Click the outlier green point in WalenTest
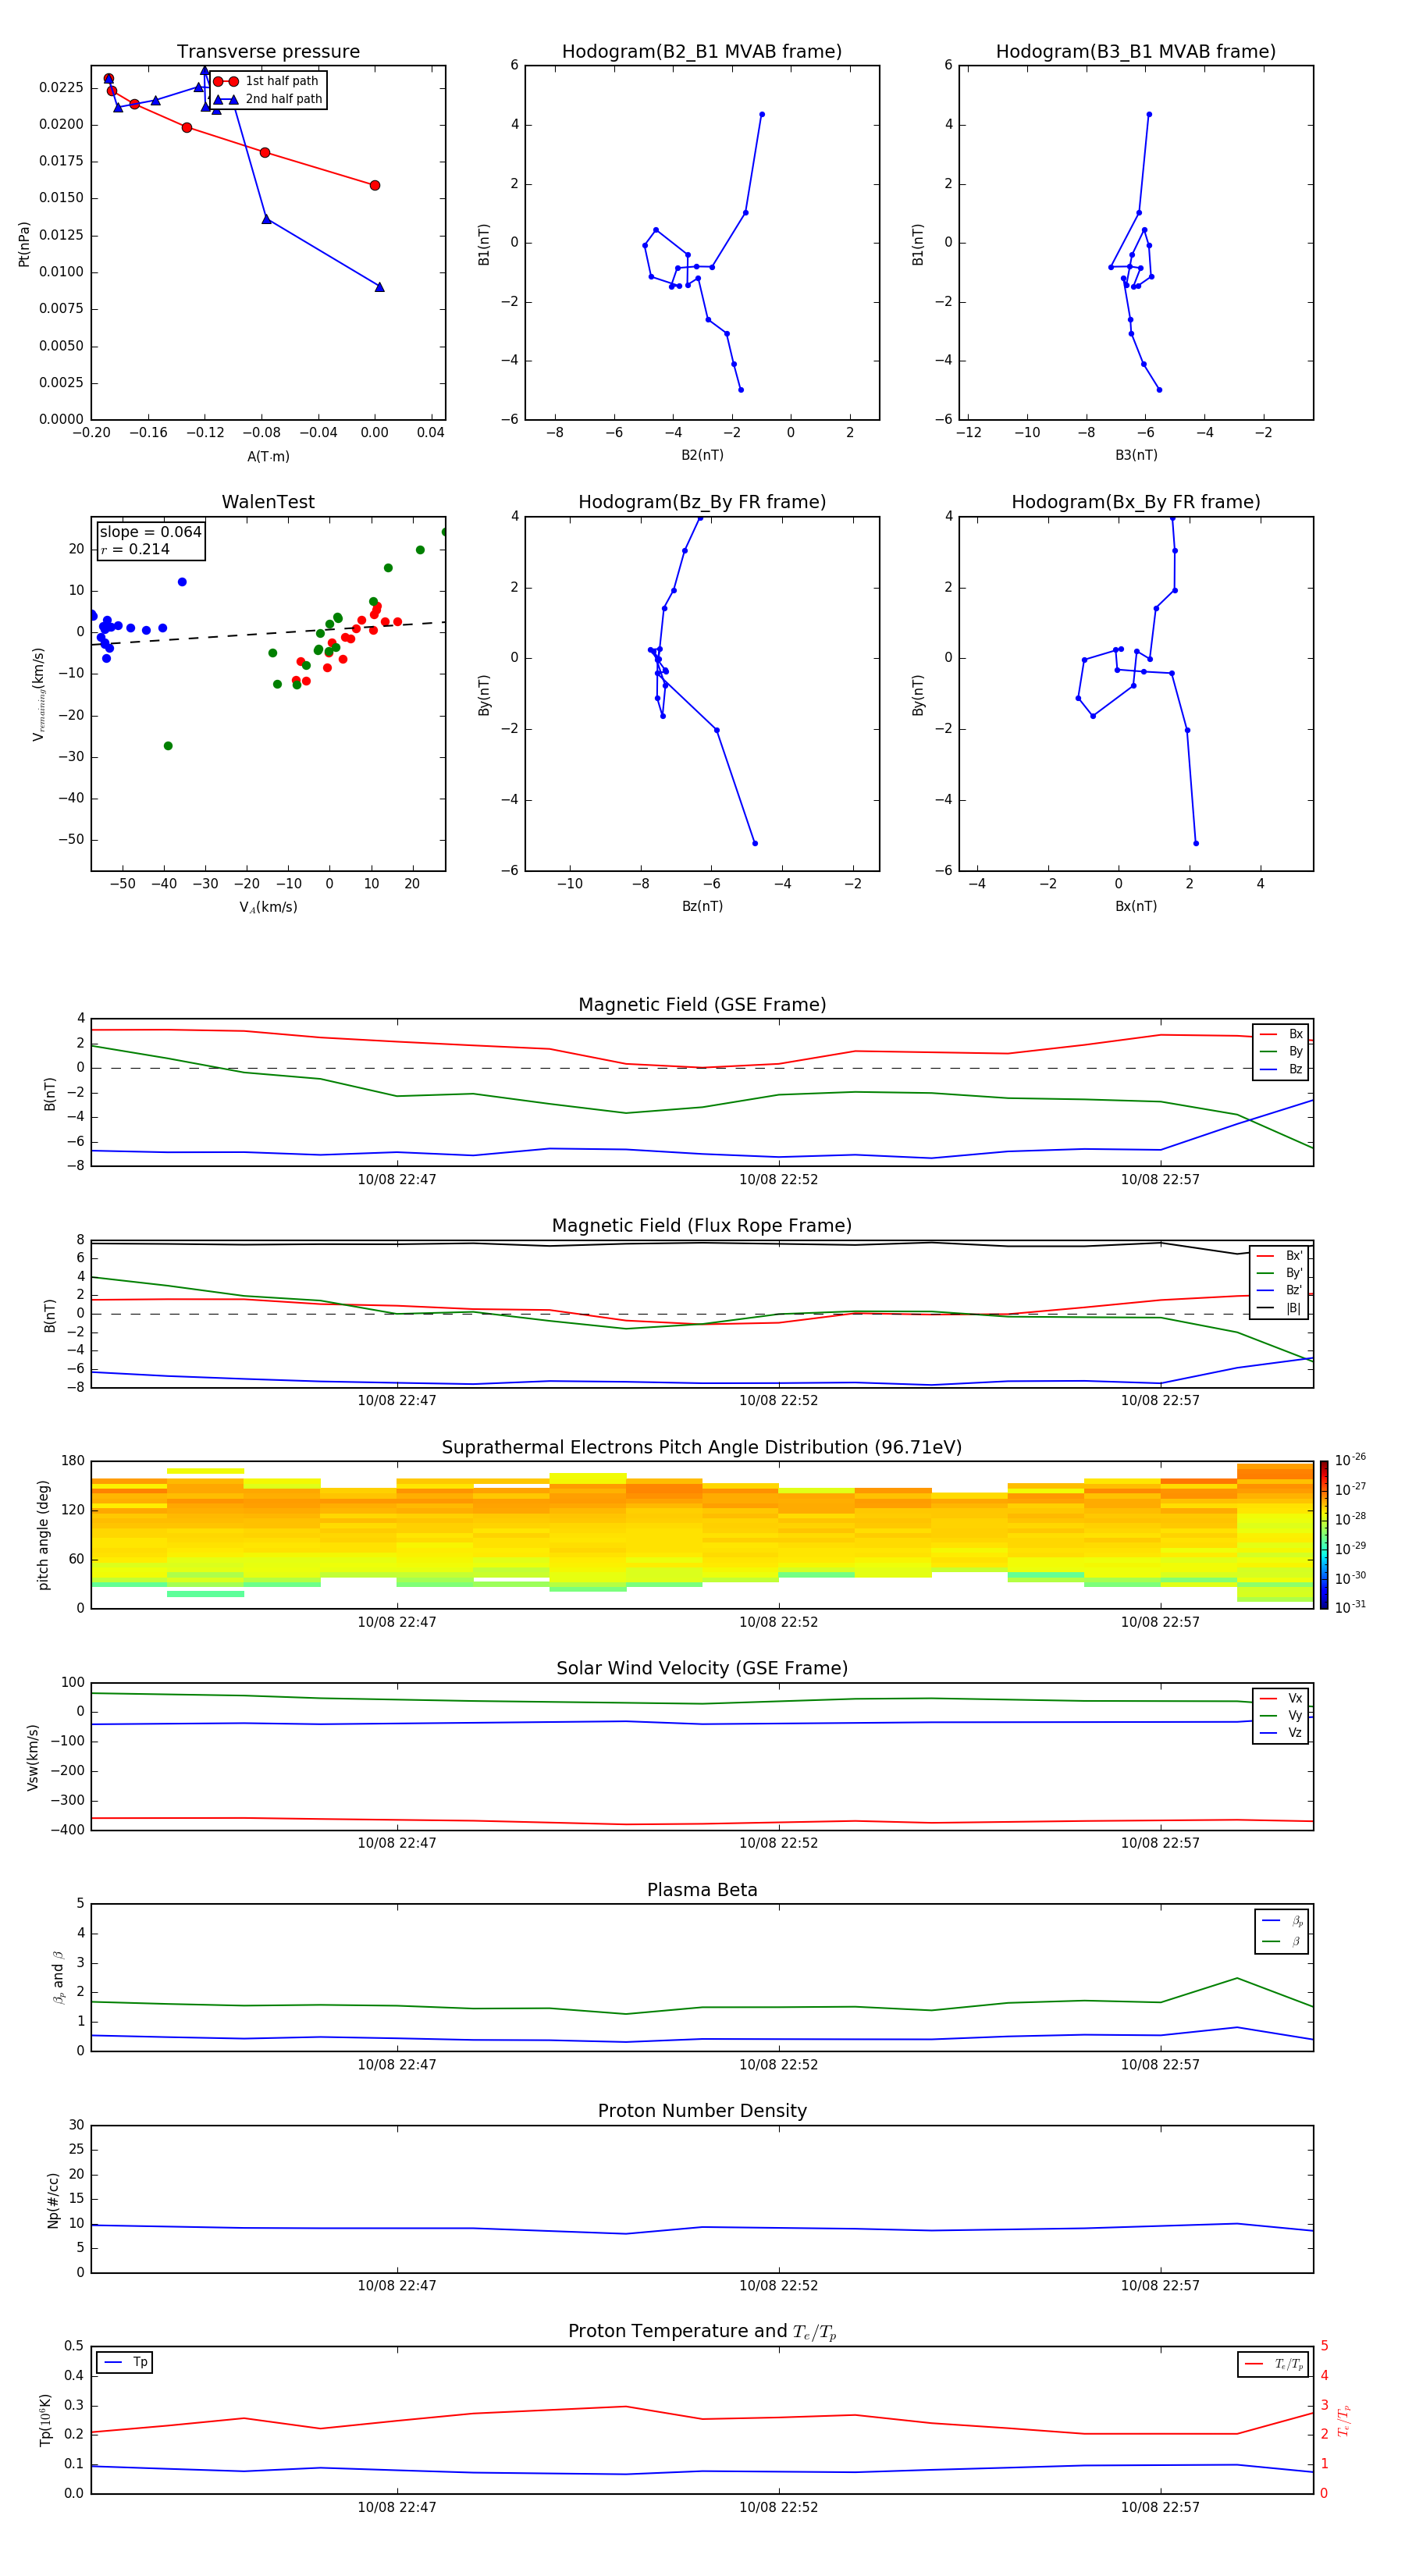Viewport: 1405px width, 2576px height. coord(168,746)
